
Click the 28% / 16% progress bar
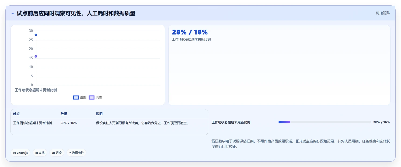click(x=325, y=122)
